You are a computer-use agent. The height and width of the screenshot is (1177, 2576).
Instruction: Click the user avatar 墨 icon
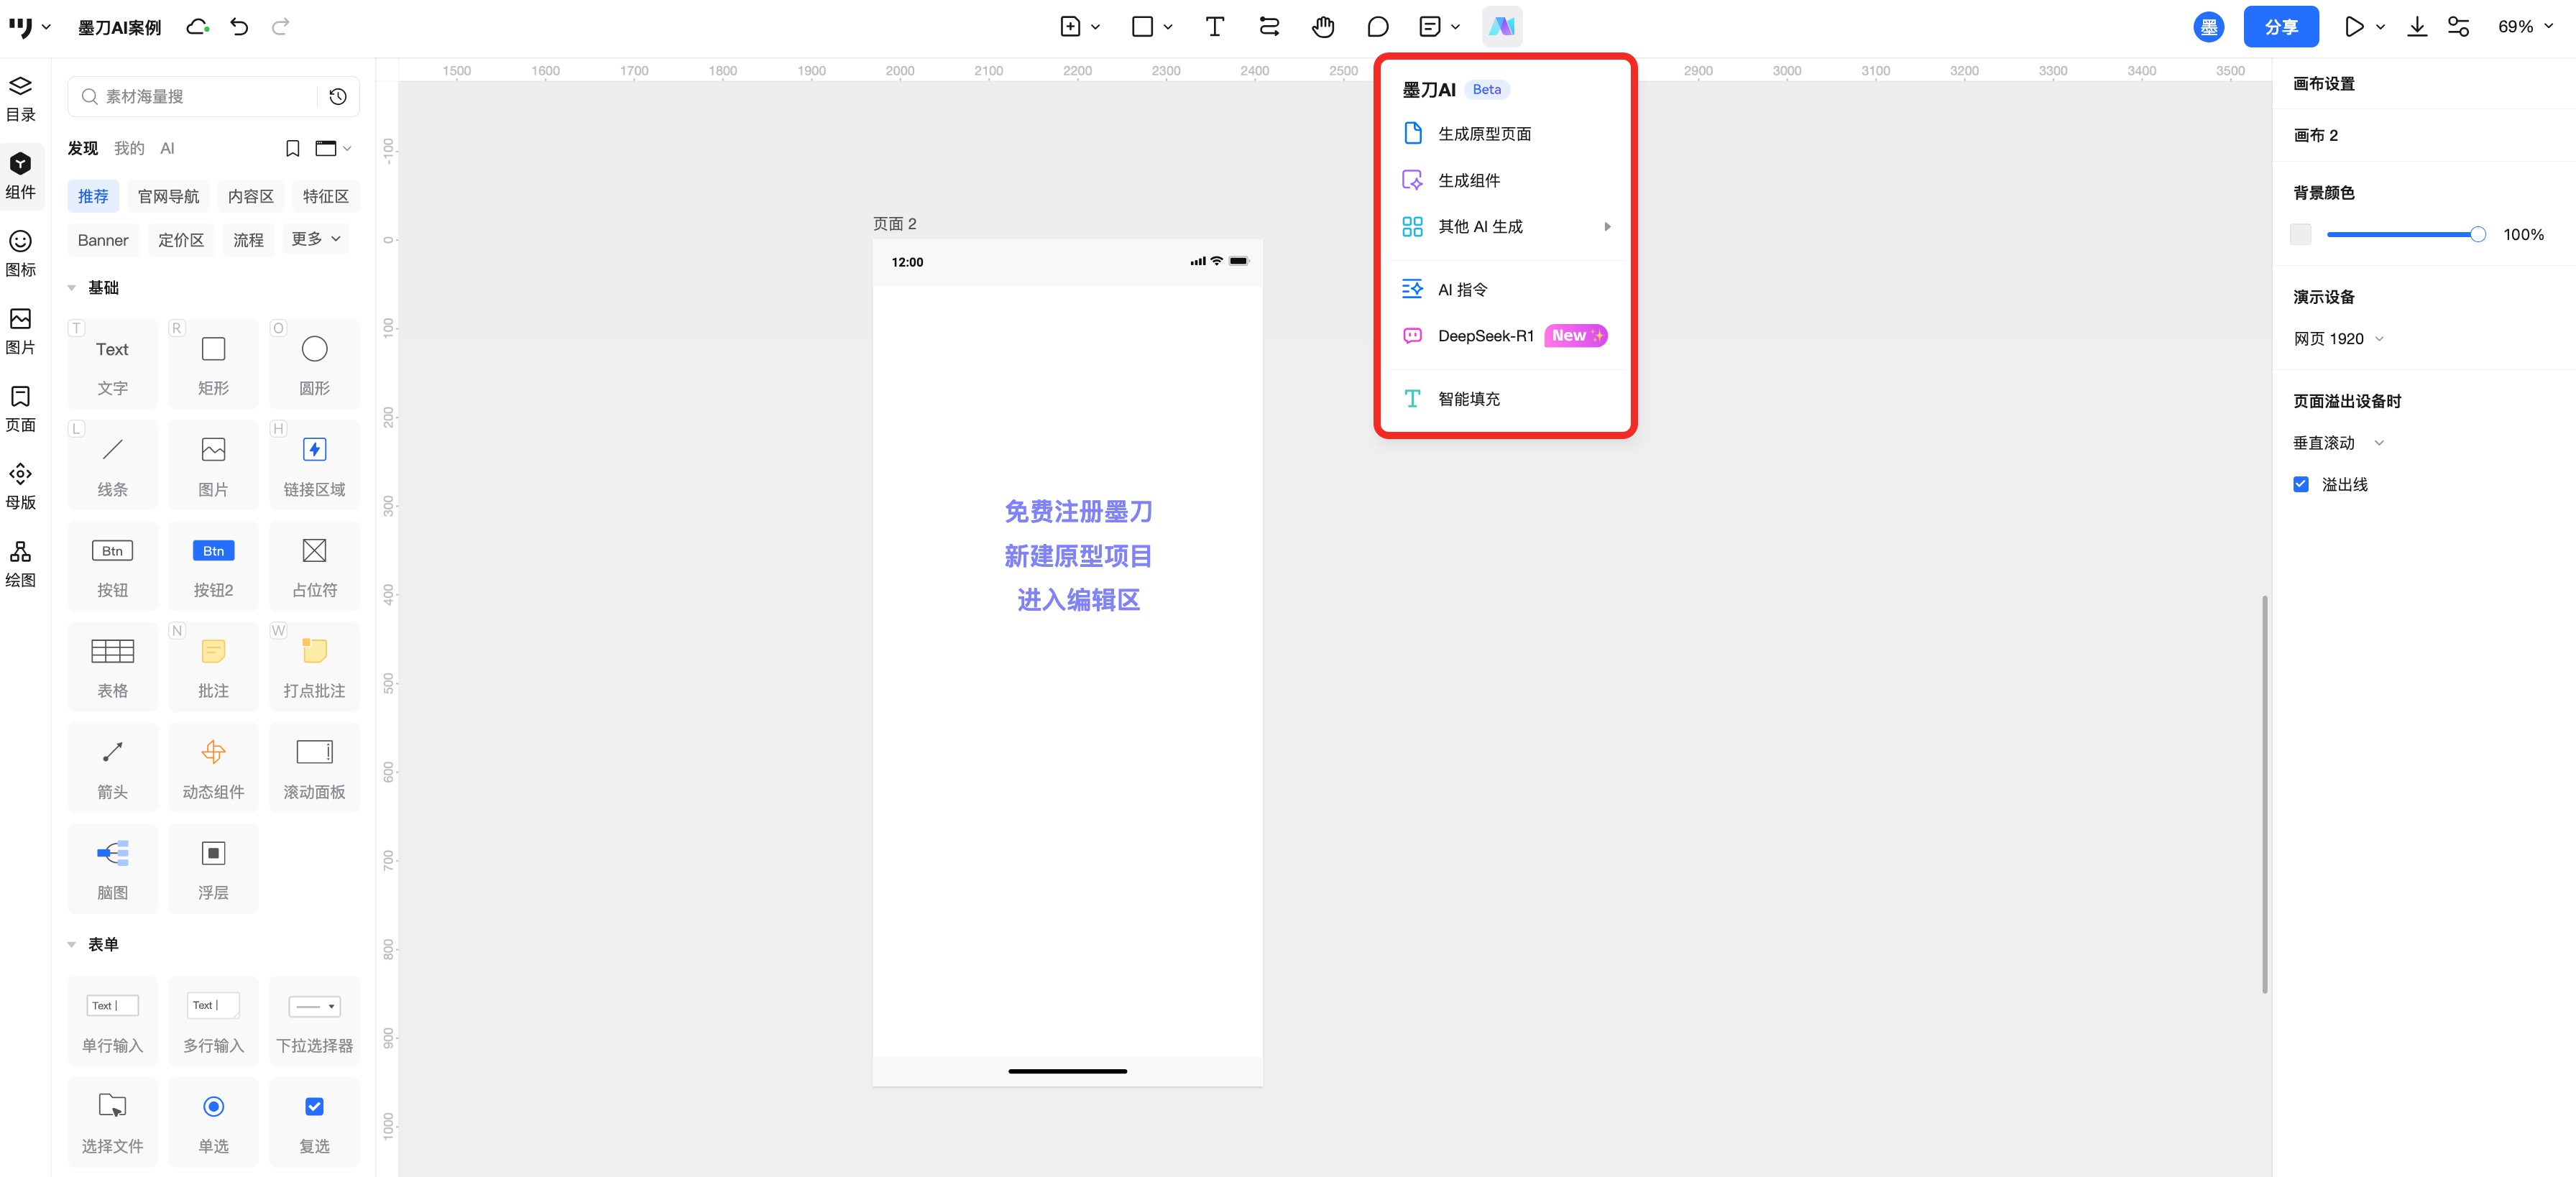click(2208, 27)
